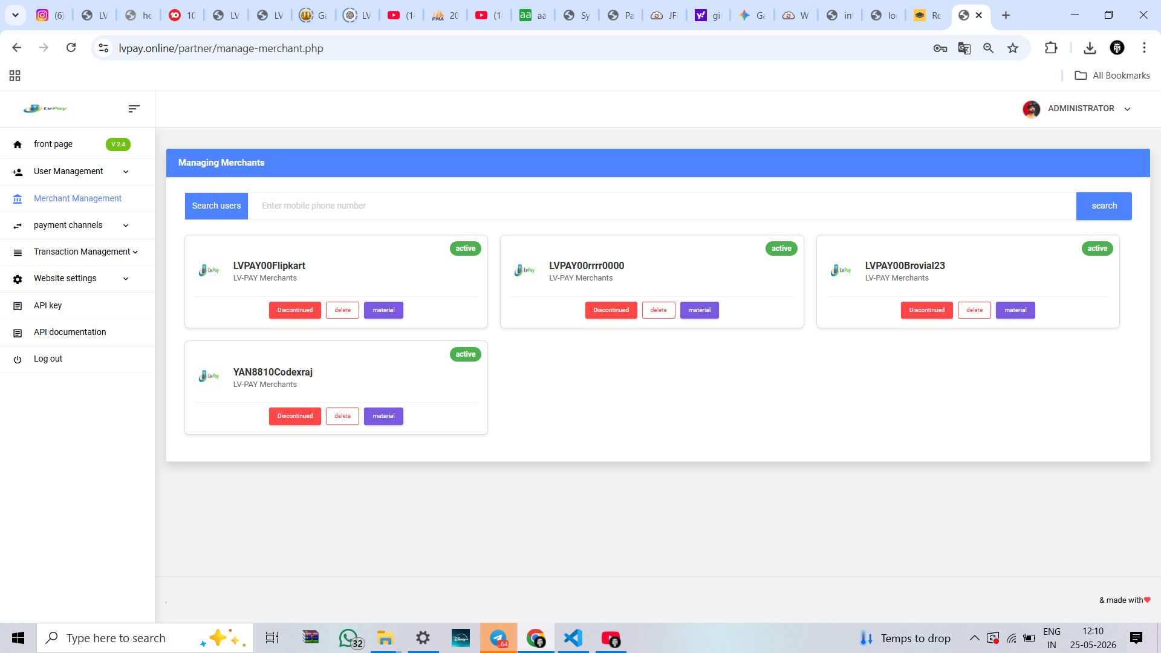The width and height of the screenshot is (1161, 653).
Task: Open the password manager key icon
Action: [940, 48]
